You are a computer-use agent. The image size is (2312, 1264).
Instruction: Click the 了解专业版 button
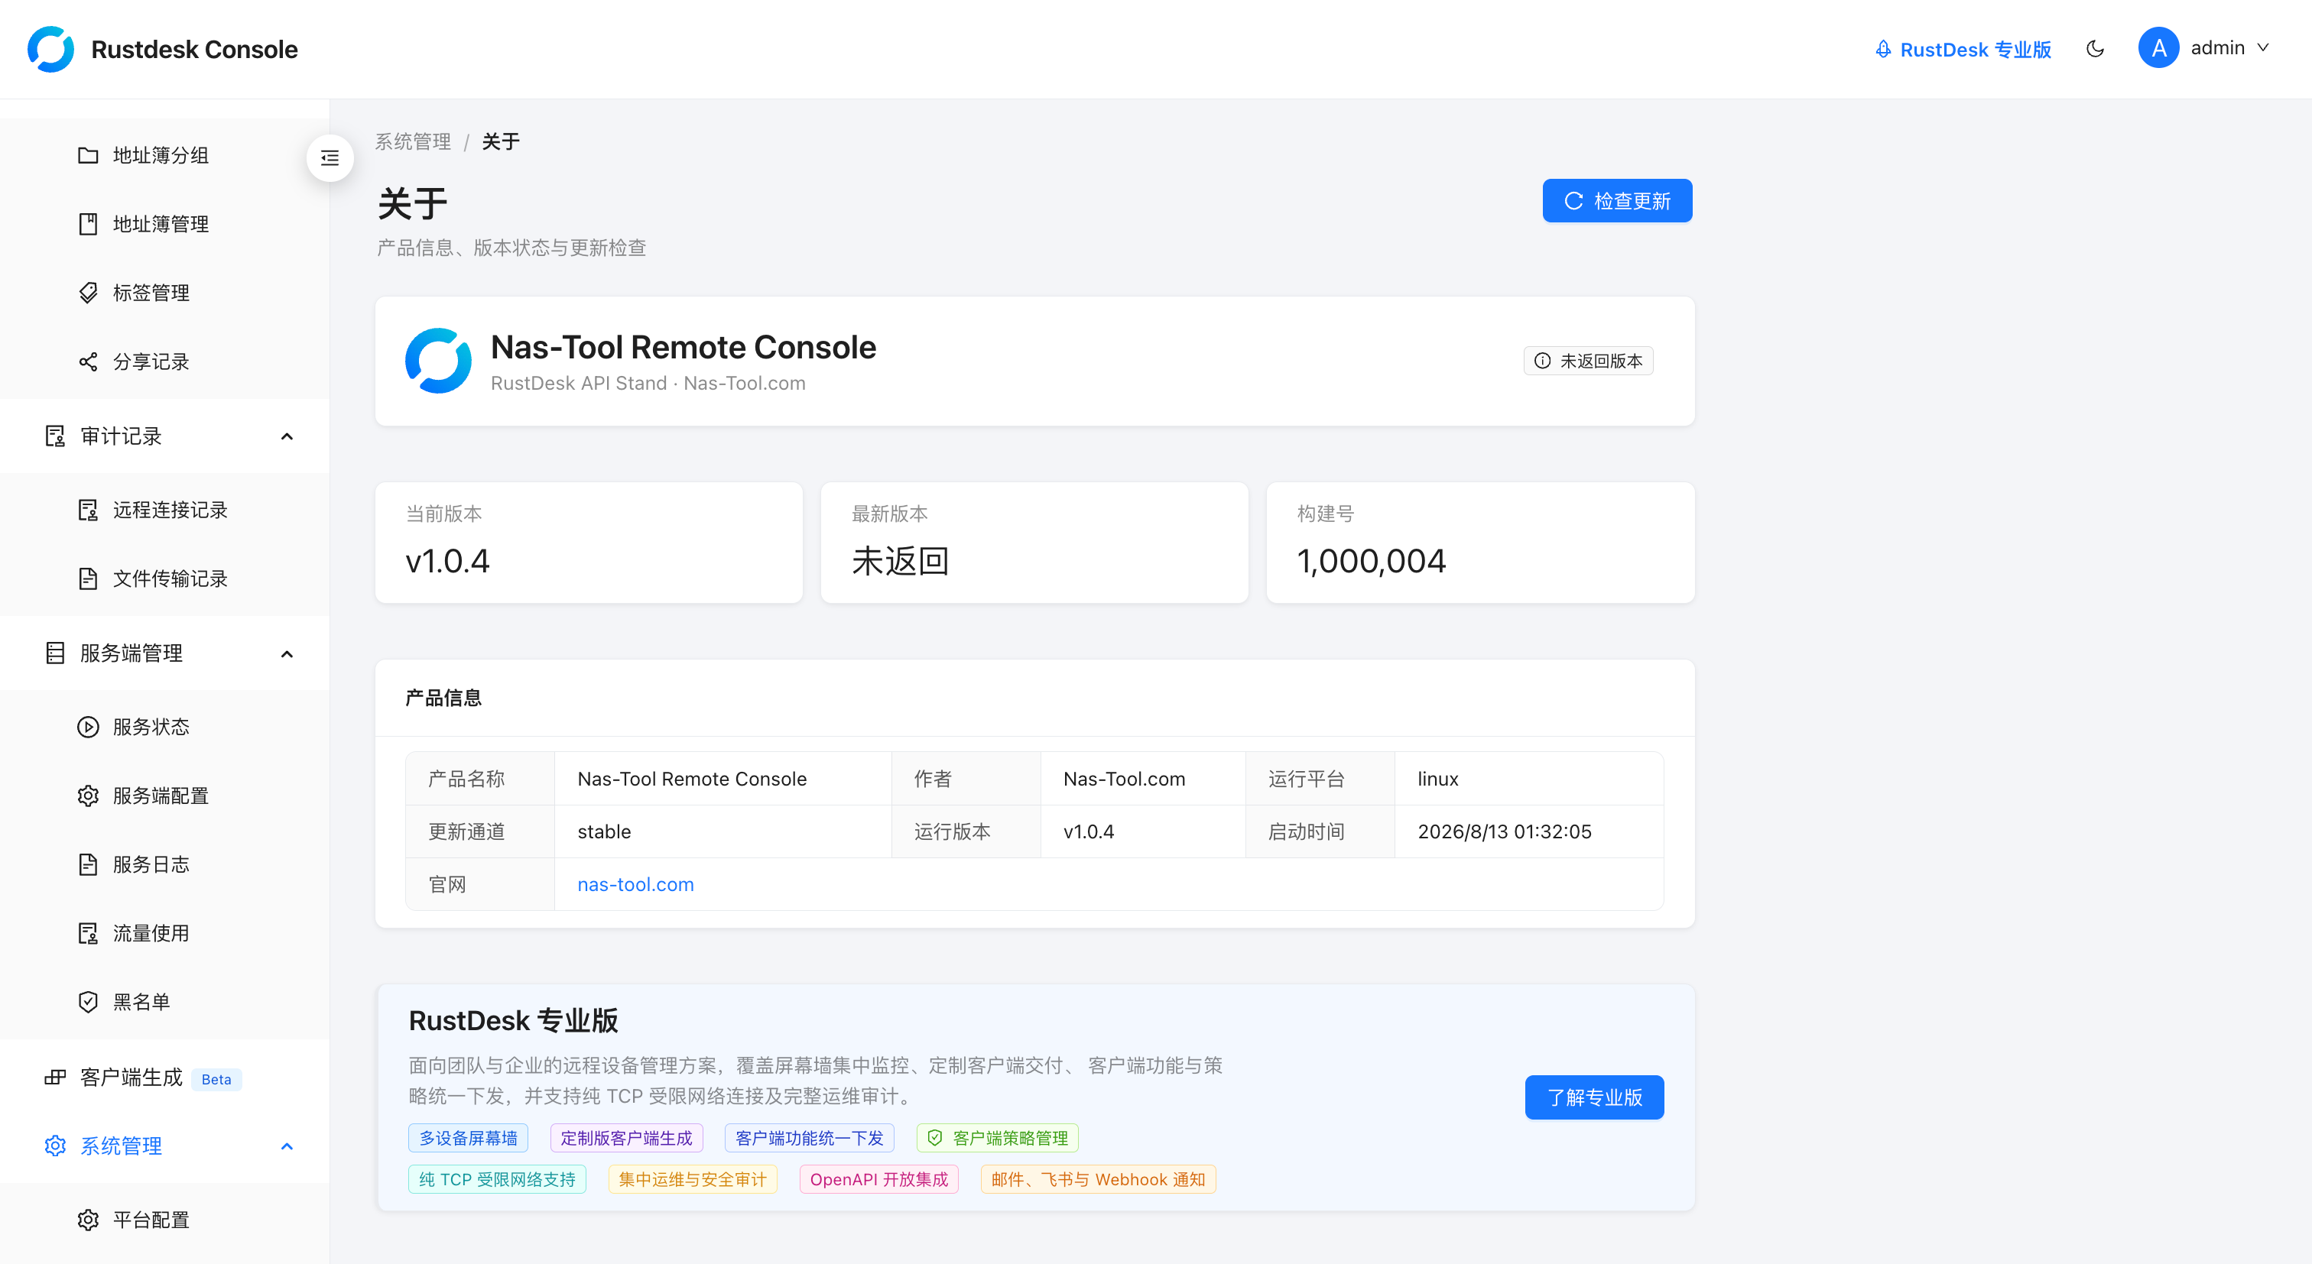coord(1594,1097)
